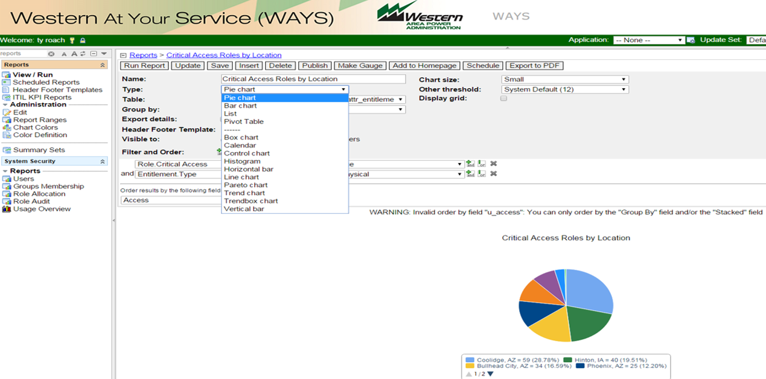The image size is (766, 379).
Task: Open the Application picker dropdown
Action: (649, 40)
